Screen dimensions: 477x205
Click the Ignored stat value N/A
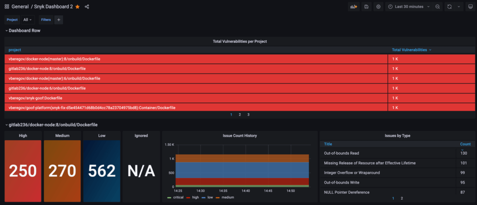141,171
